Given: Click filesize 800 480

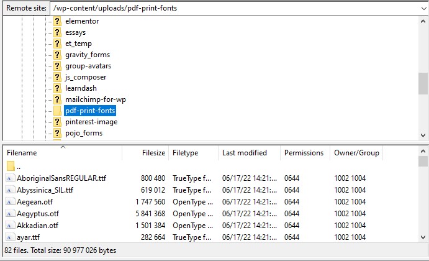Looking at the screenshot, I should click(x=153, y=178).
